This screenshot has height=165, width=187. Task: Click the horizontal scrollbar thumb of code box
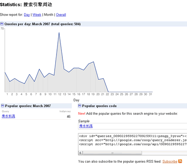[x=112, y=153]
